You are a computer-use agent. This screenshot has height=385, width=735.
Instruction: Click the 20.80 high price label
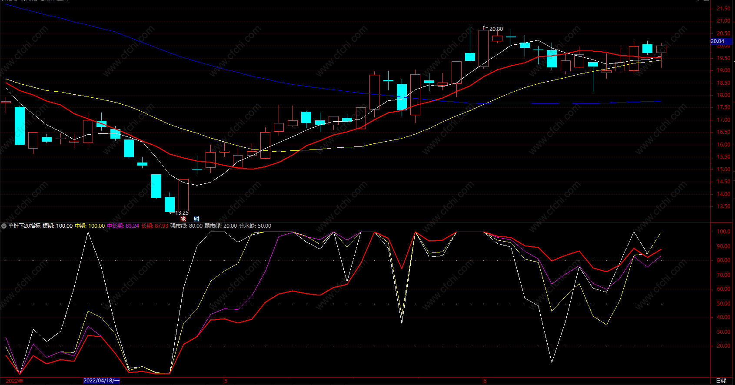tap(496, 29)
